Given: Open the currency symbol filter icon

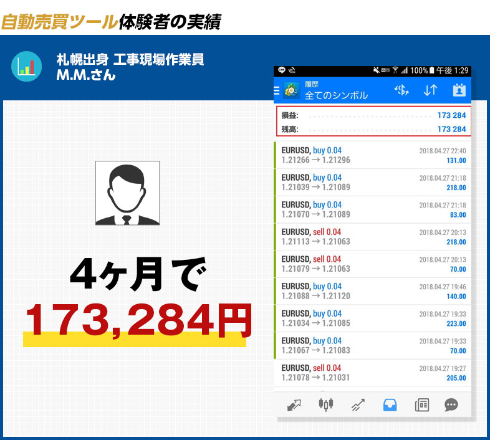Looking at the screenshot, I should (401, 90).
